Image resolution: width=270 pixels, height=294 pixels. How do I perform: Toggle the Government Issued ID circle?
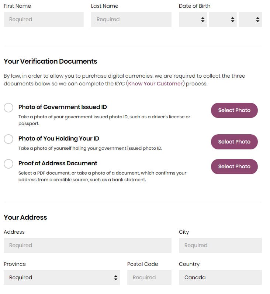(x=8, y=108)
